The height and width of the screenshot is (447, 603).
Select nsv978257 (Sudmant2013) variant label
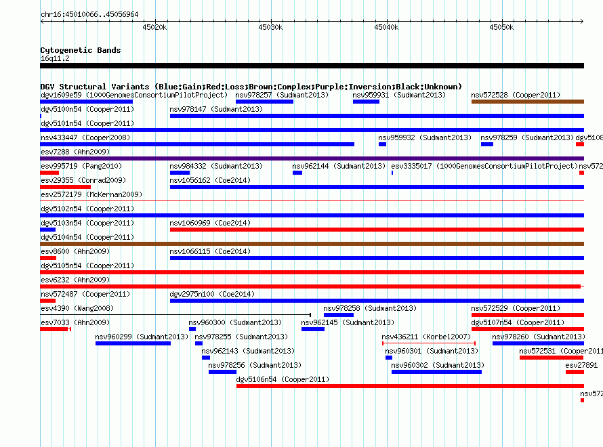(x=283, y=95)
